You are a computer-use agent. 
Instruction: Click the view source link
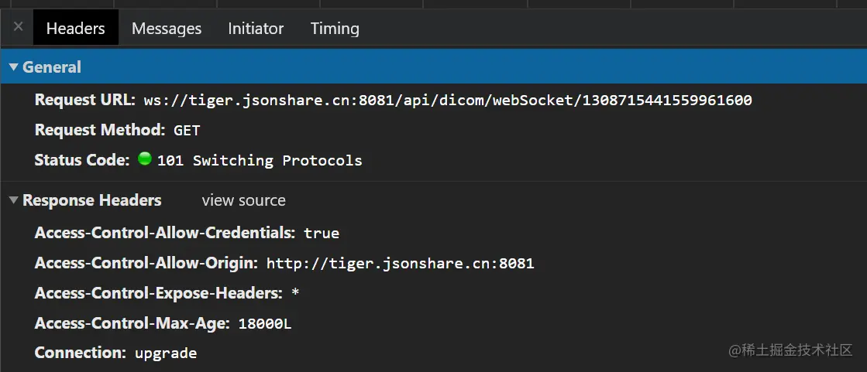[243, 200]
